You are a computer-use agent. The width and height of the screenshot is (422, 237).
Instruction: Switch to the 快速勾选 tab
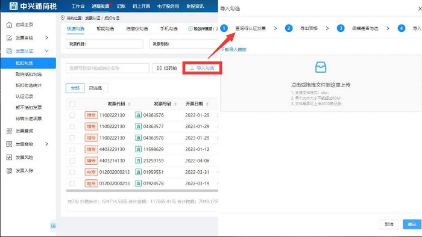pyautogui.click(x=75, y=29)
